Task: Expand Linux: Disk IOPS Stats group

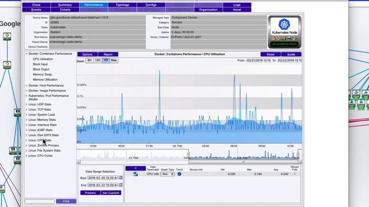Action: (x=27, y=135)
